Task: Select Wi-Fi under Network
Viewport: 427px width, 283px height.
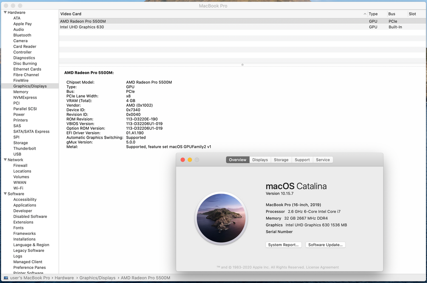Action: (x=18, y=188)
